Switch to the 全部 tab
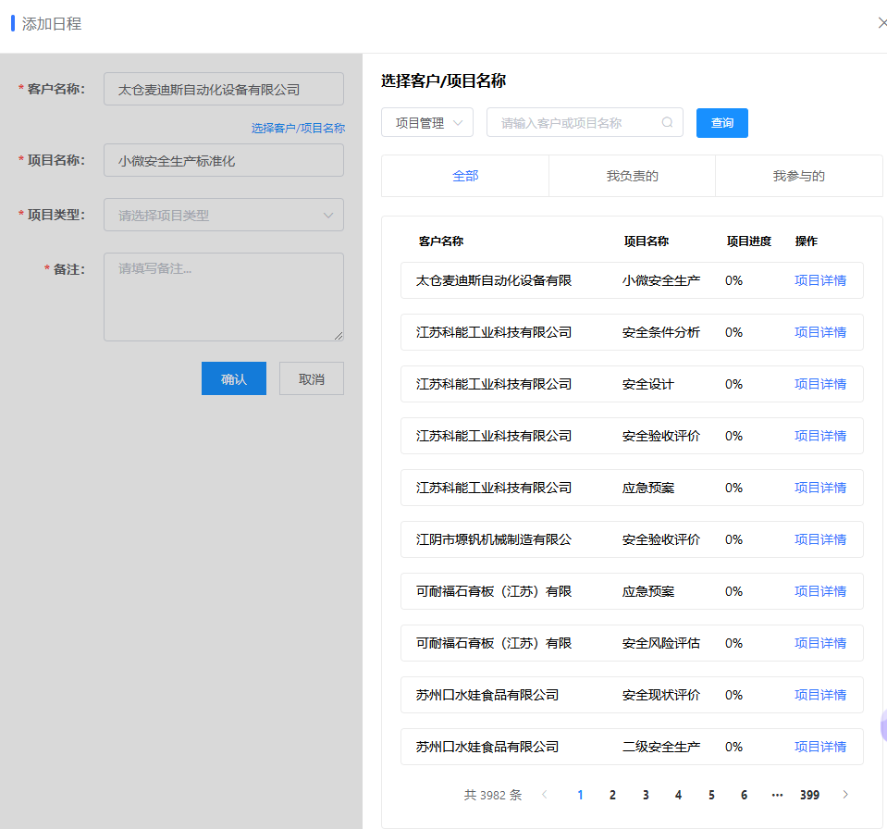Screen dimensions: 887x829 point(465,176)
